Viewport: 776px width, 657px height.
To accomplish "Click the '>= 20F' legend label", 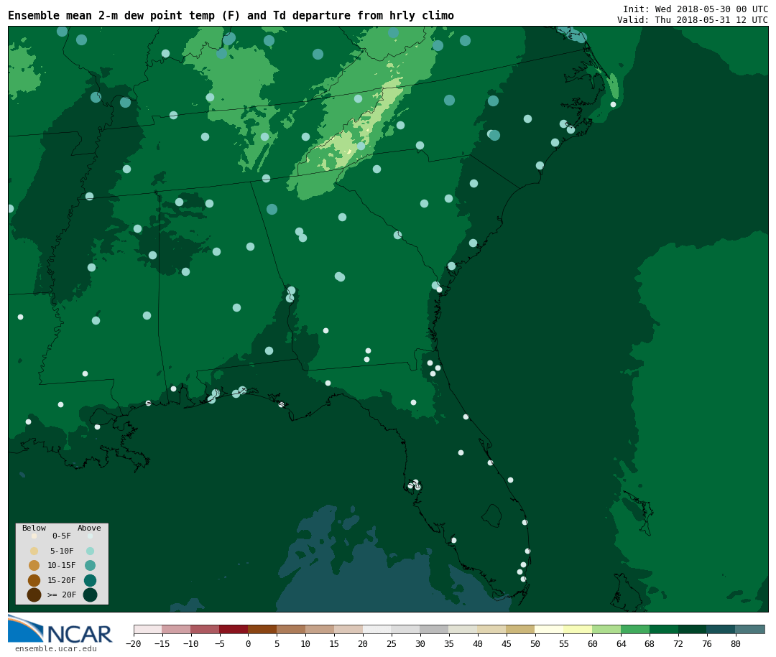I will (x=62, y=595).
